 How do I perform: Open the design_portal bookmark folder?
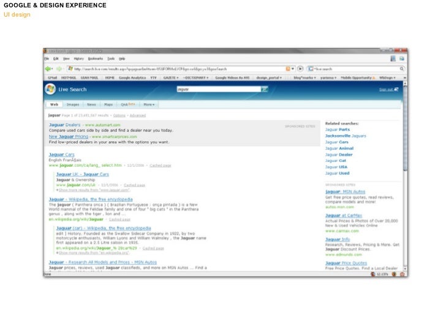coord(269,77)
